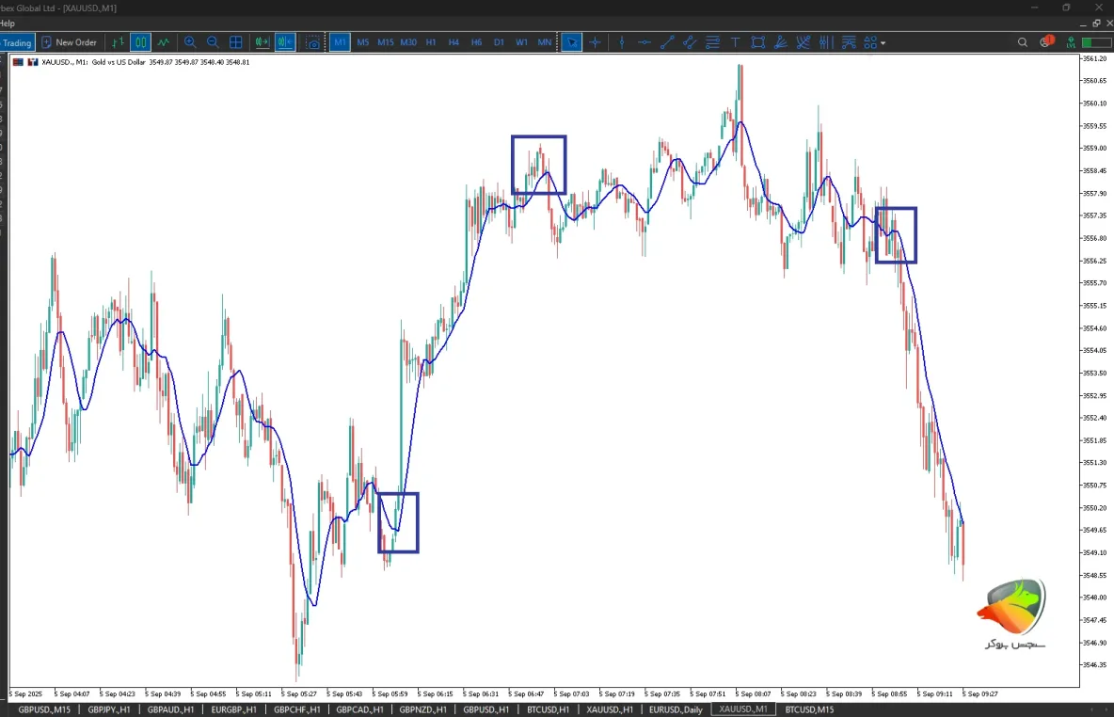The image size is (1114, 717).
Task: Click the connection status bar indicator
Action: click(x=1096, y=42)
